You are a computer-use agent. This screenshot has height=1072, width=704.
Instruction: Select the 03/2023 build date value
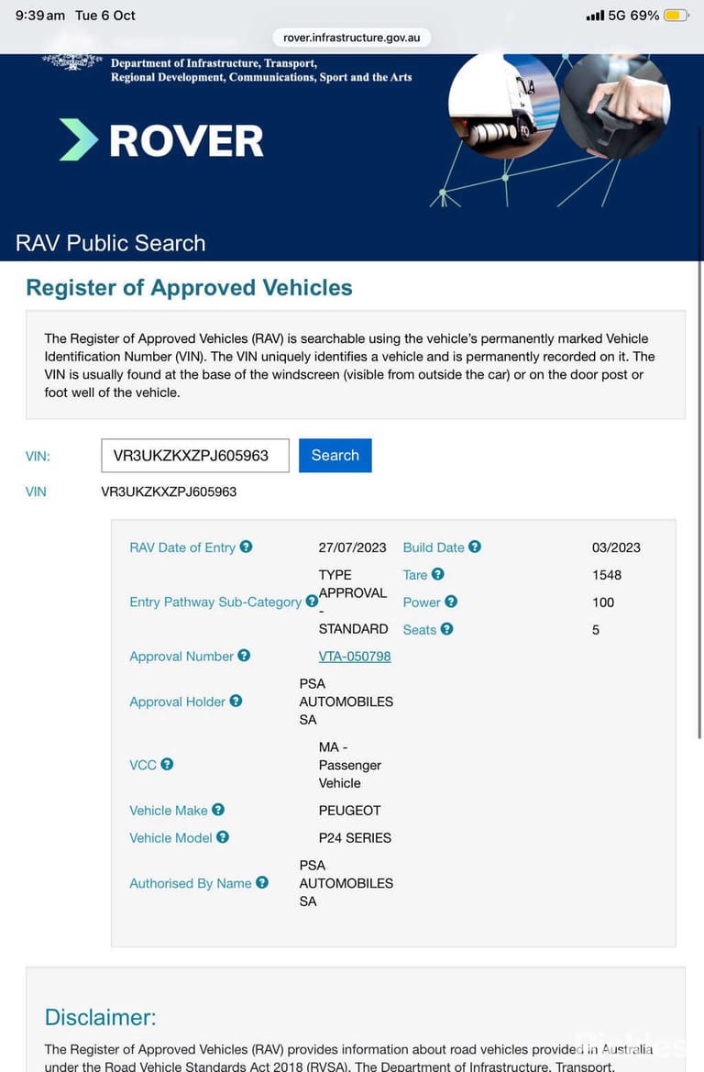(617, 547)
